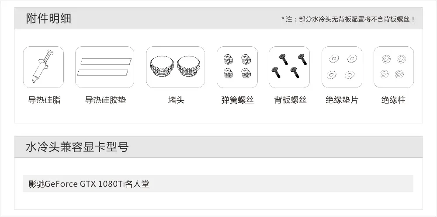The image size is (437, 217).
Task: Click the 绝缘垫片 label
Action: pyautogui.click(x=342, y=100)
